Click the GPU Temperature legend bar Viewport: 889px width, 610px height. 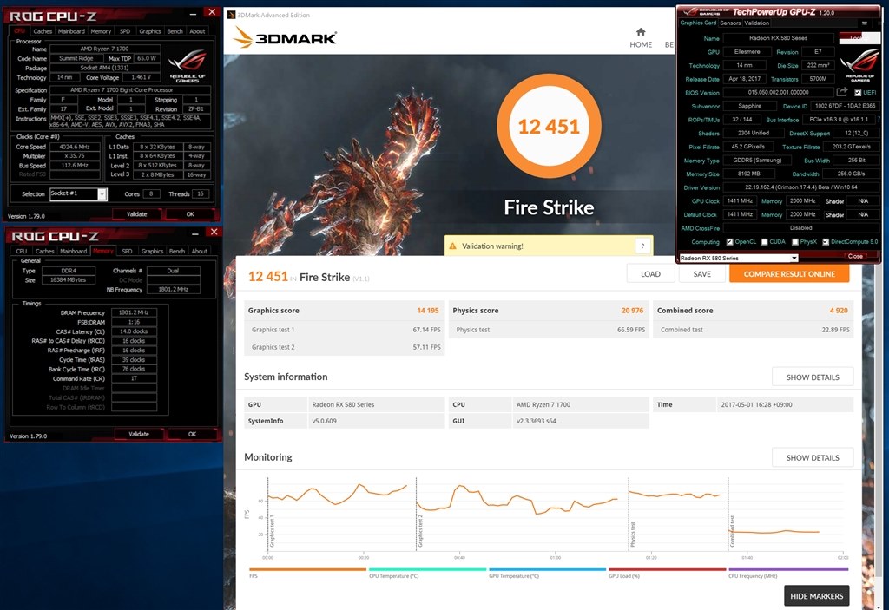click(547, 569)
